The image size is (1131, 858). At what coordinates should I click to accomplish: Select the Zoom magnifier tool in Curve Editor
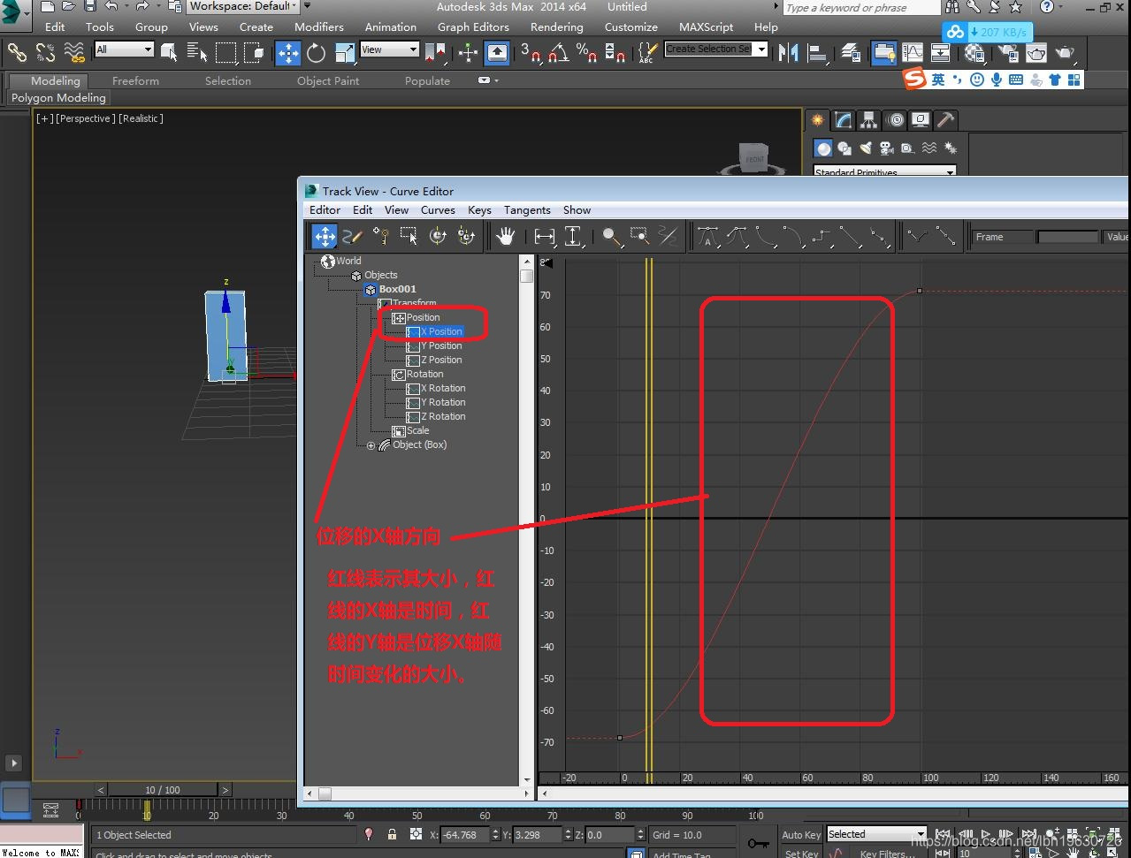tap(611, 236)
